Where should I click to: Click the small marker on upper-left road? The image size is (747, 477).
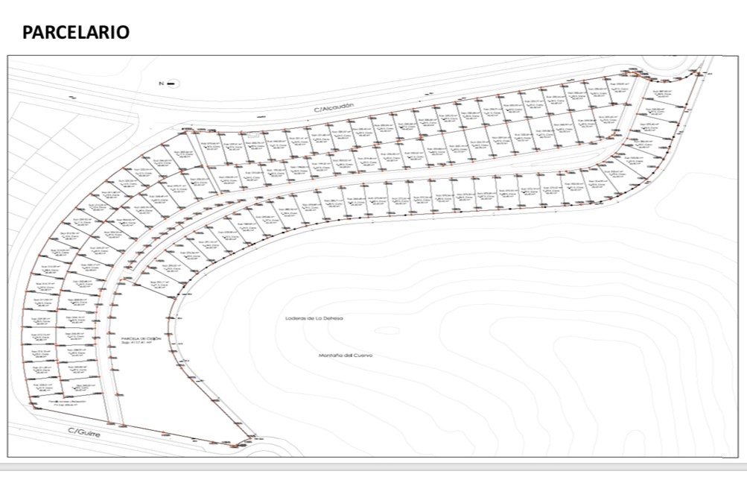[x=73, y=98]
